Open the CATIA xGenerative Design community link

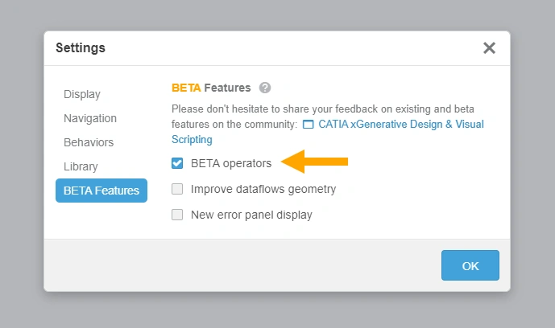point(401,125)
